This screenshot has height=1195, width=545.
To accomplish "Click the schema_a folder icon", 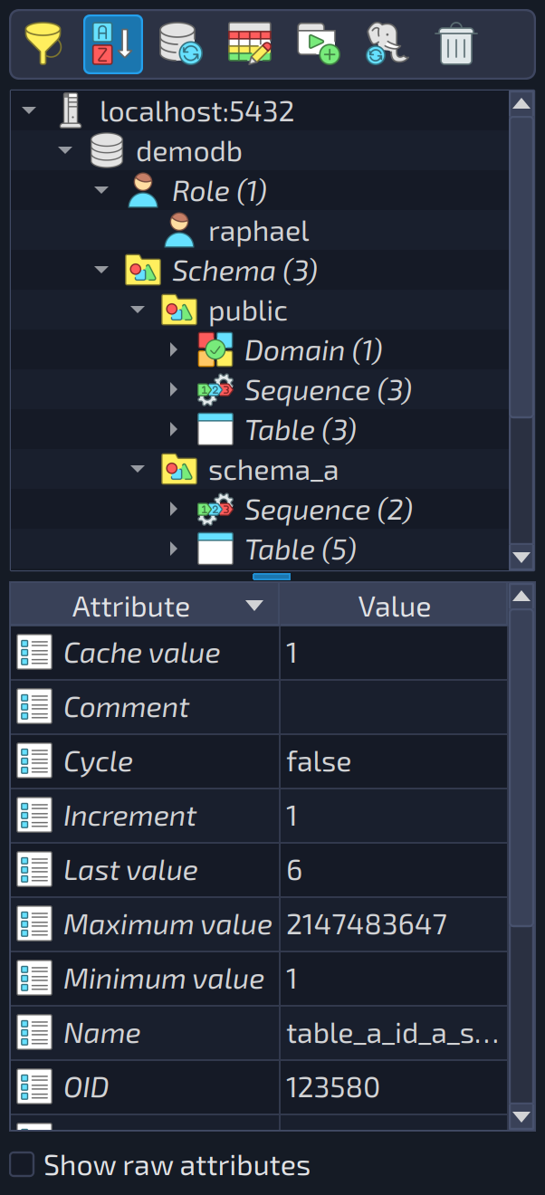I will coord(179,470).
